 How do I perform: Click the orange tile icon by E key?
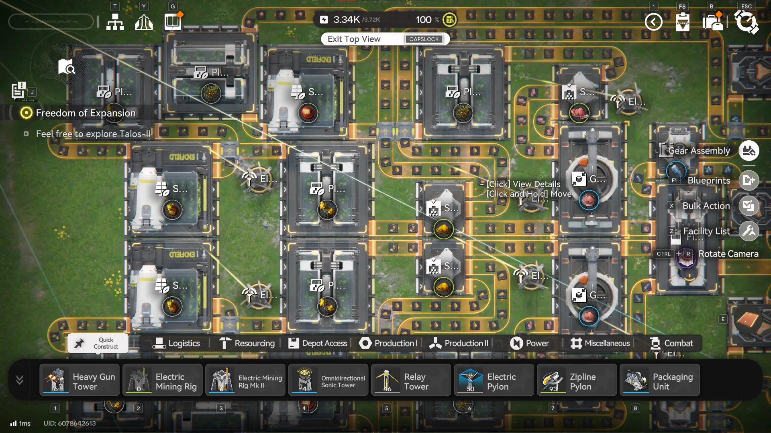(747, 319)
